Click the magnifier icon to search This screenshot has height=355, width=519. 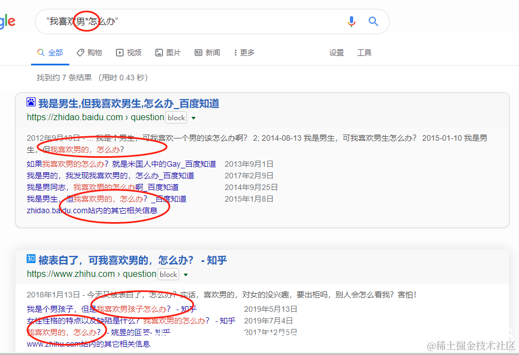click(x=373, y=21)
